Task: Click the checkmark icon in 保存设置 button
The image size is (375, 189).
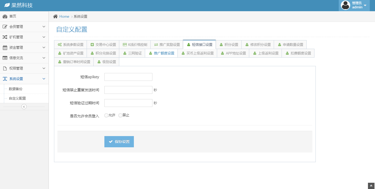Action: 111,142
